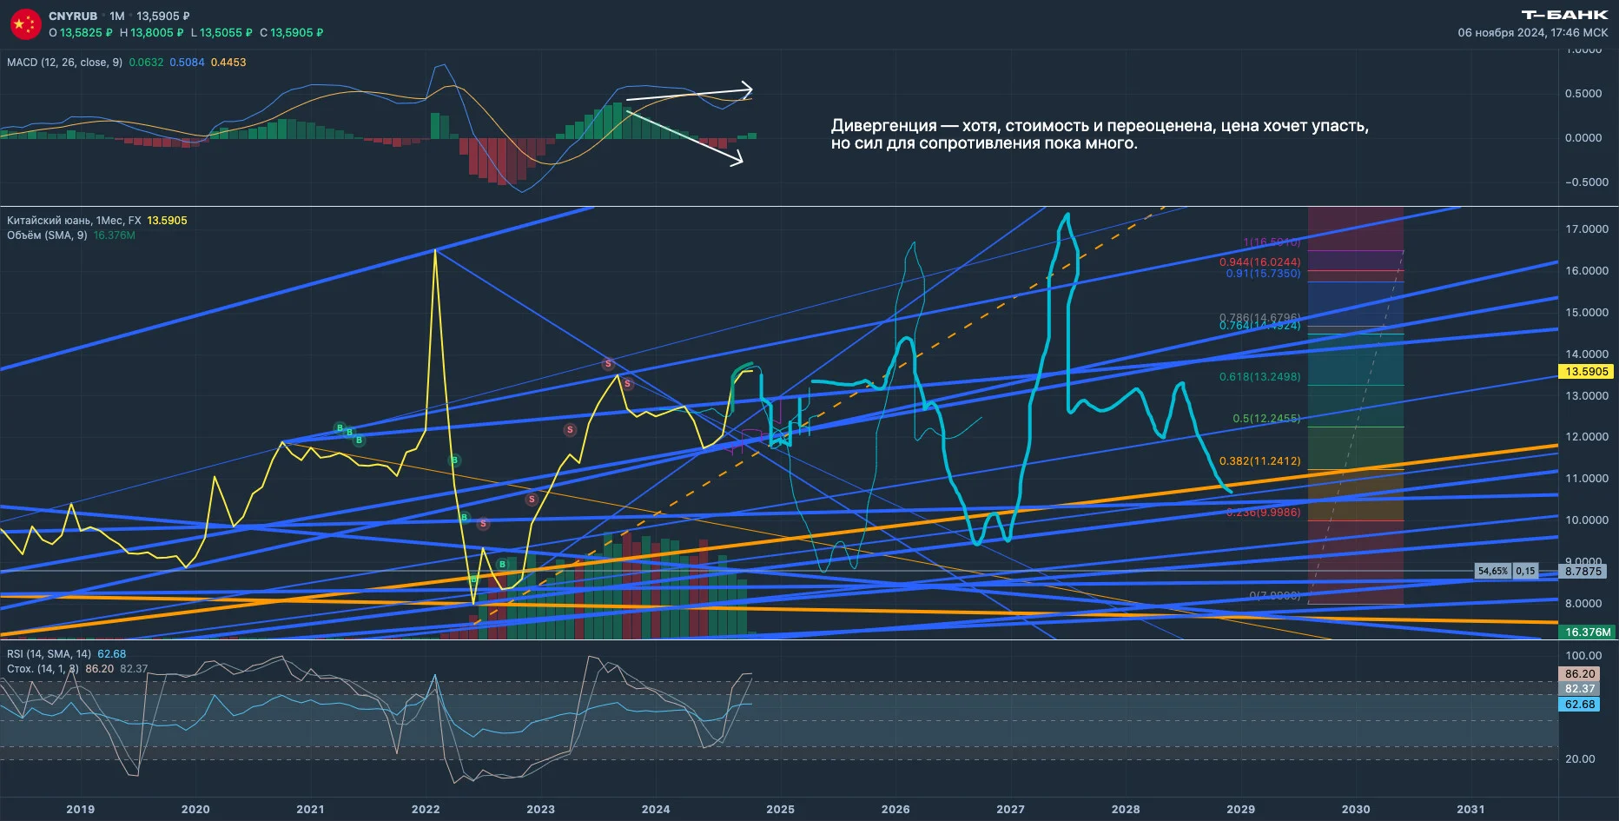1619x821 pixels.
Task: Click Fibonacci level 0.382(11.2412) label
Action: [1259, 461]
